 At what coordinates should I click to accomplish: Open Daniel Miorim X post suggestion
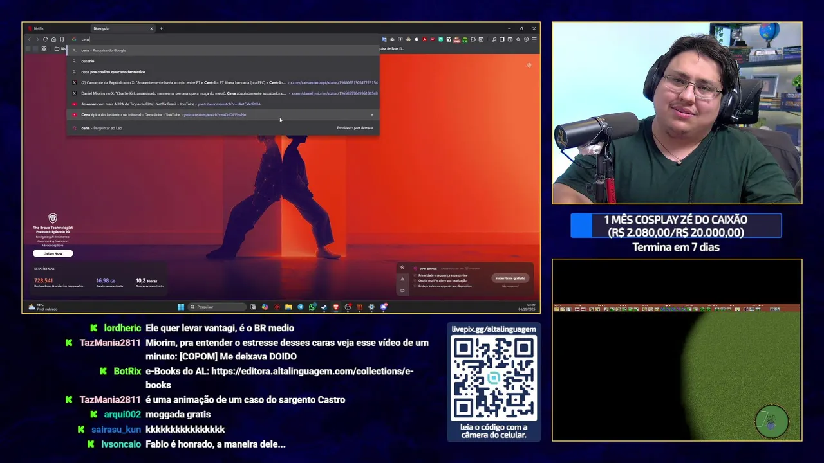click(223, 93)
